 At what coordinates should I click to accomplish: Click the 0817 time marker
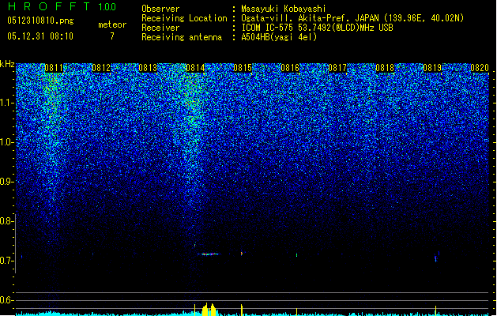point(337,68)
